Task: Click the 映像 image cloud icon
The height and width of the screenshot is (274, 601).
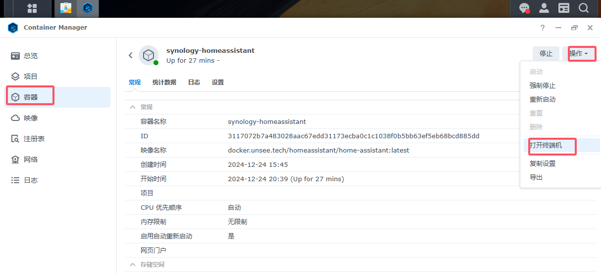Action: 15,118
